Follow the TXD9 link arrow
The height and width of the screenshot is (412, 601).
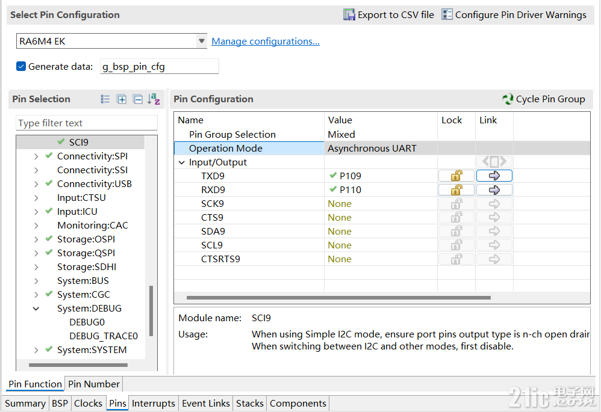tap(494, 176)
